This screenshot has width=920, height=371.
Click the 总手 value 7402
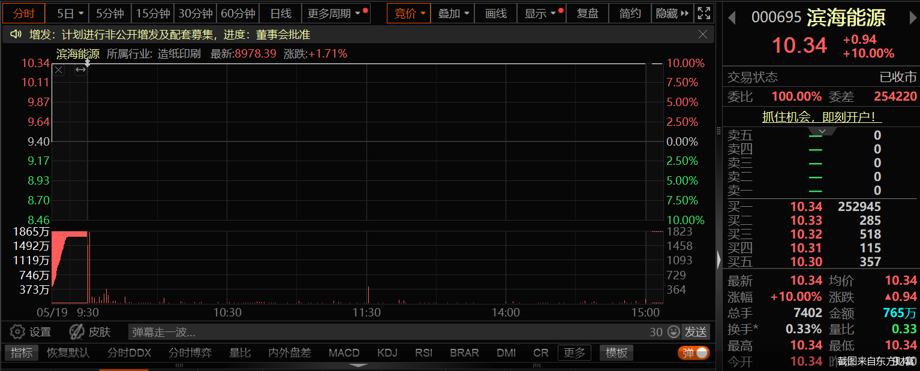click(807, 313)
